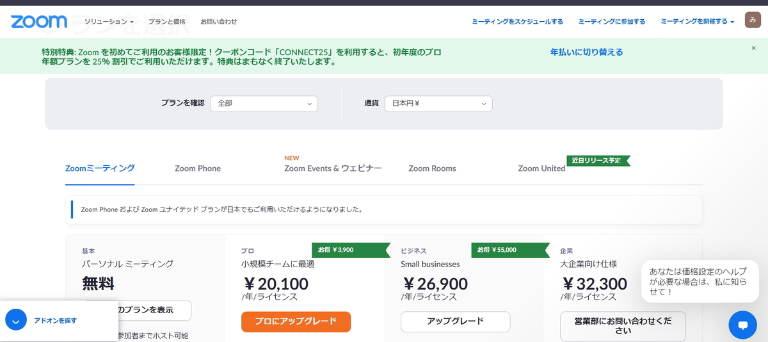Click Small businesses plan subtitle

tap(430, 264)
